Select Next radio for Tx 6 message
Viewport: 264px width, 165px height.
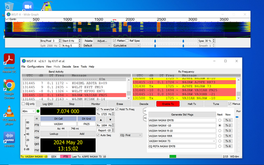tap(220, 146)
